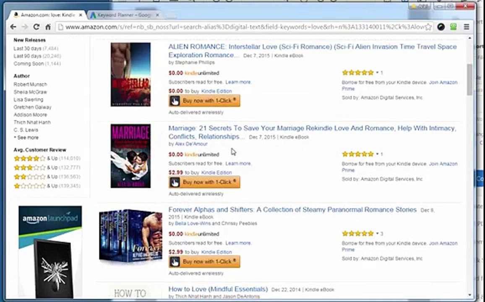Open How to Love (Mindful Essentials) title
The width and height of the screenshot is (485, 302).
pyautogui.click(x=218, y=289)
